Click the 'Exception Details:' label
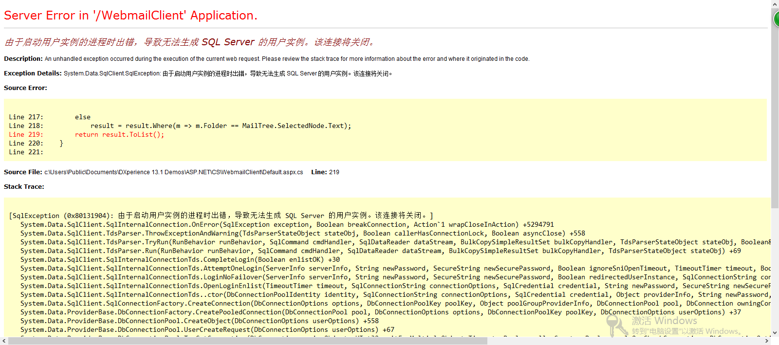Viewport: 779px width, 345px height. (33, 73)
